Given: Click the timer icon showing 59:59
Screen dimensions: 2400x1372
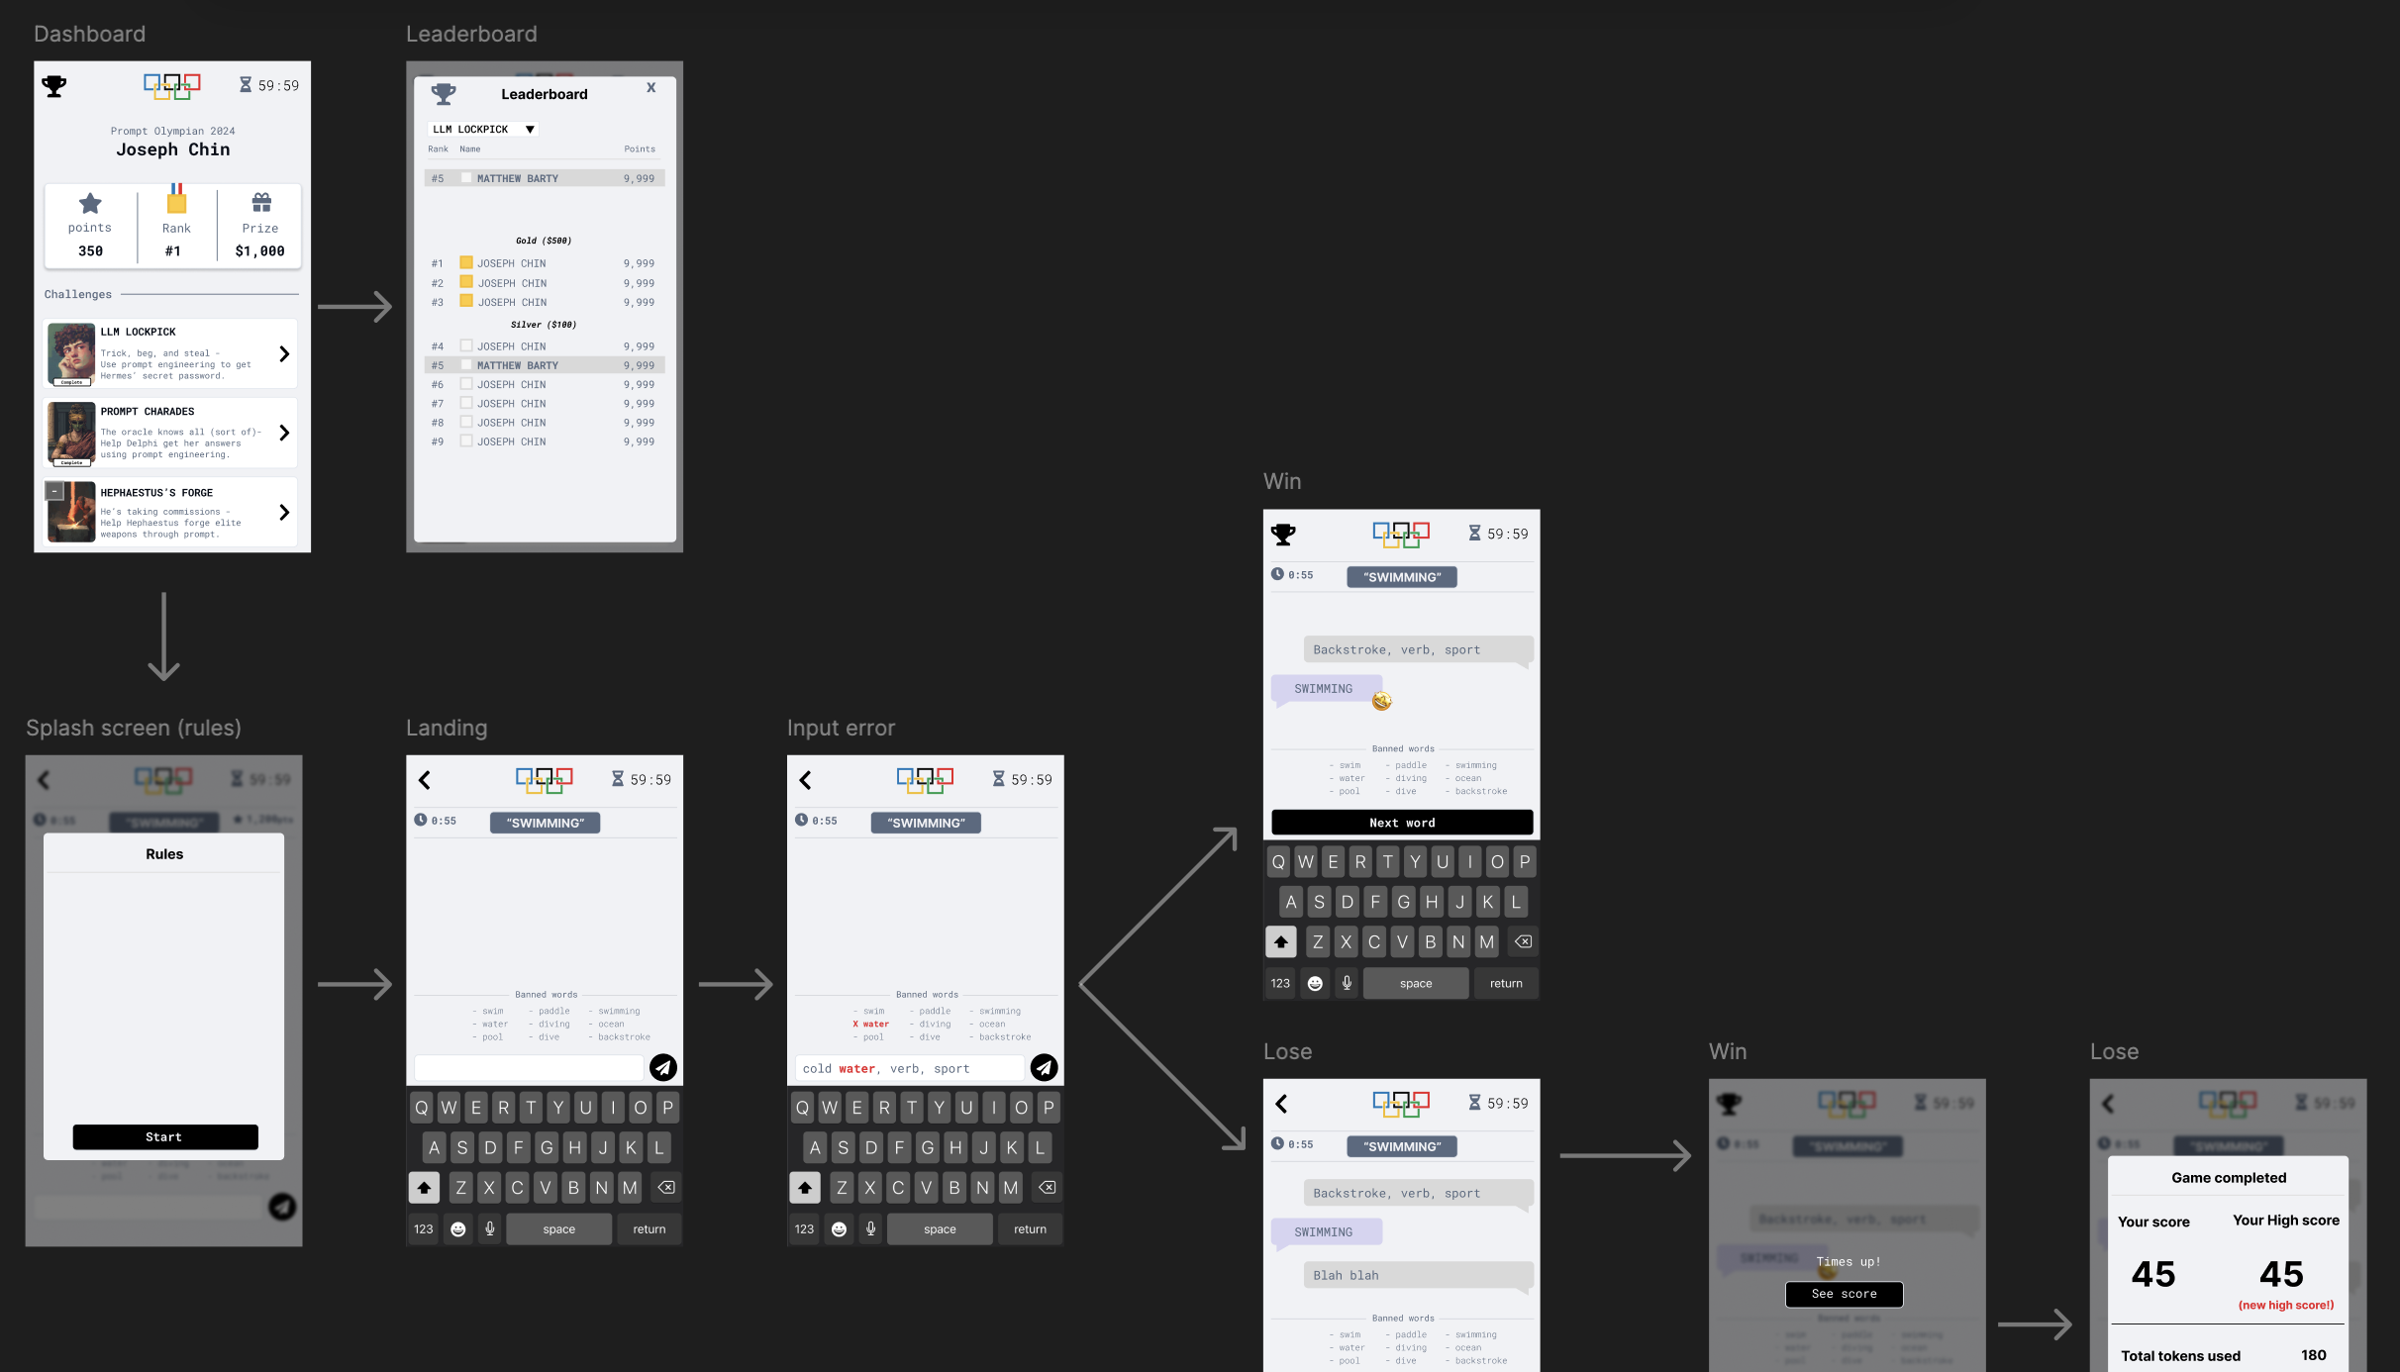Looking at the screenshot, I should click(x=243, y=84).
